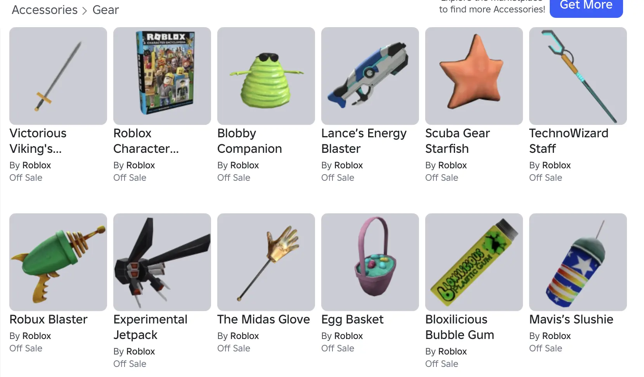Open the Egg Basket title link
The height and width of the screenshot is (377, 644).
(x=352, y=319)
